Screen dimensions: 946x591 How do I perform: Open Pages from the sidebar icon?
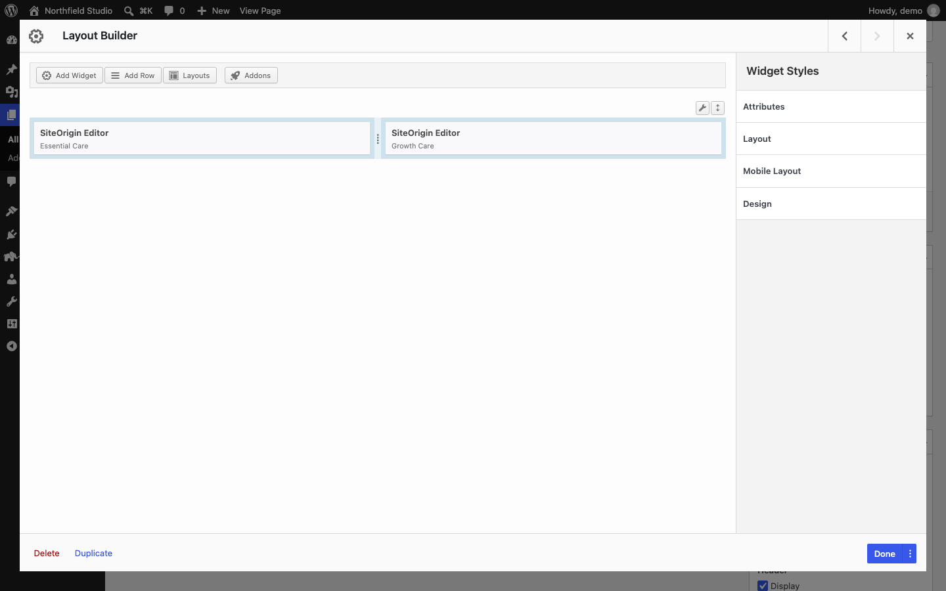[11, 115]
